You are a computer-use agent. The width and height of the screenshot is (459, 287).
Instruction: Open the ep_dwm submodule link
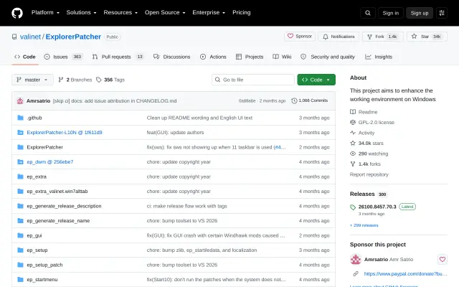50,161
